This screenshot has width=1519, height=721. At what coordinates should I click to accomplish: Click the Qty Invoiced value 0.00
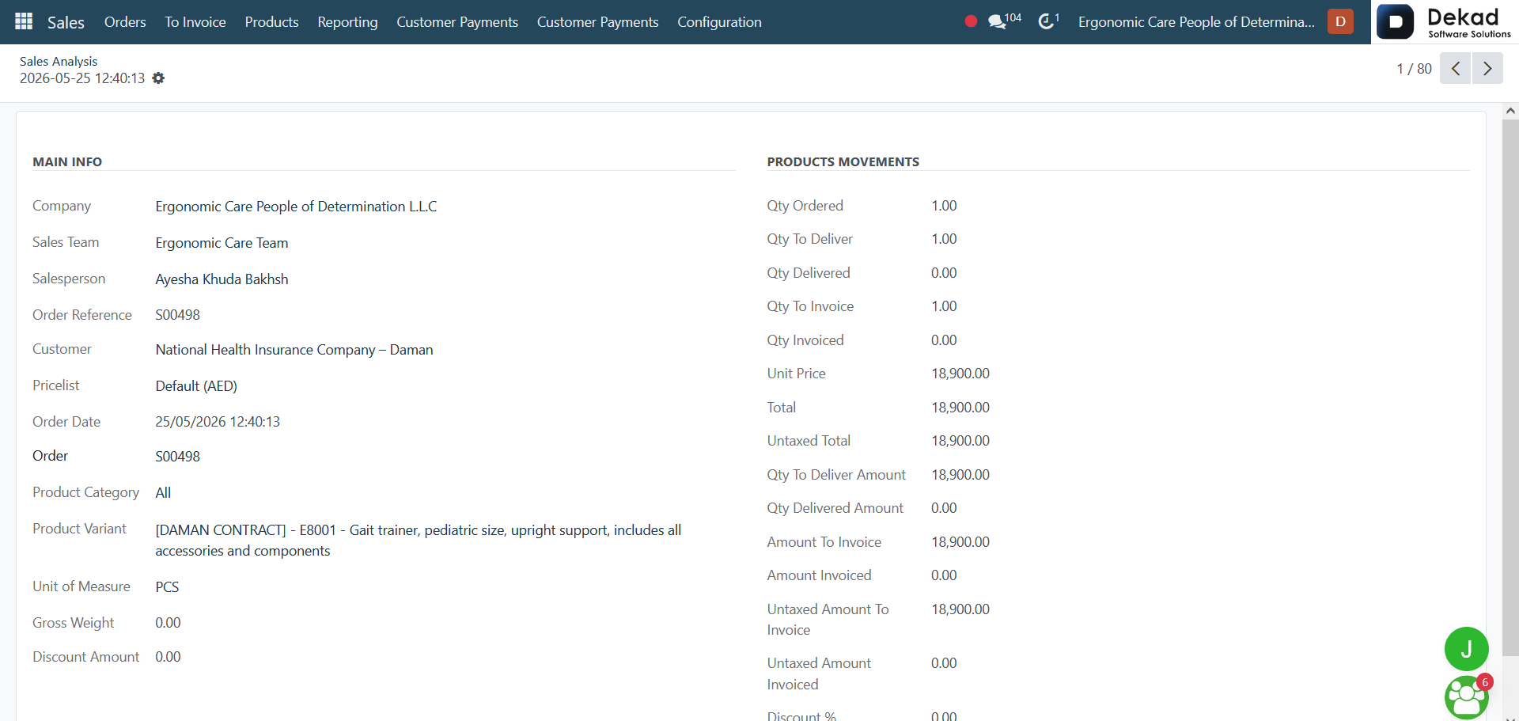(x=944, y=340)
